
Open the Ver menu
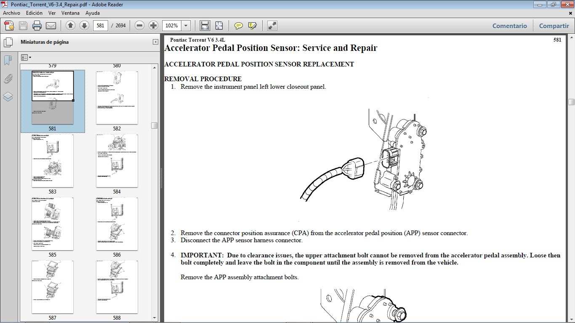pos(52,13)
